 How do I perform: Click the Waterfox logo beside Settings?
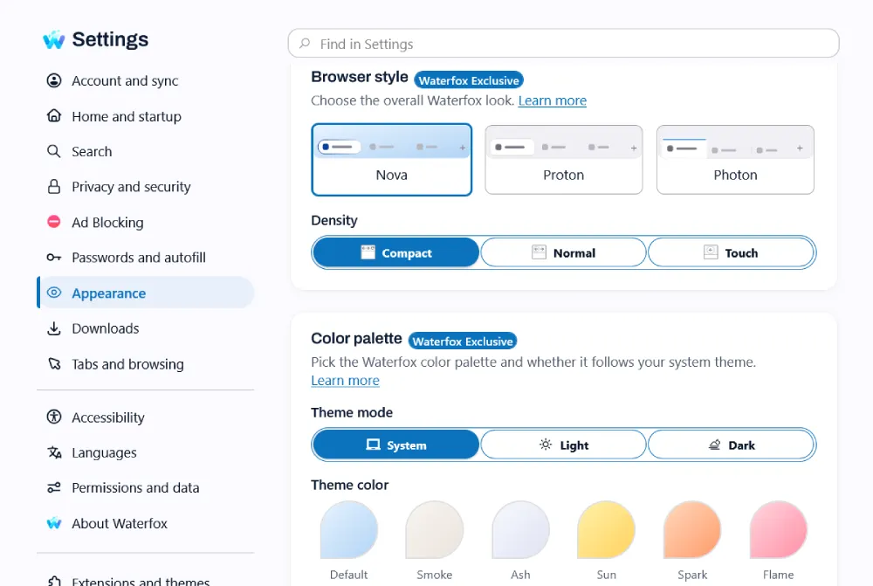point(54,39)
